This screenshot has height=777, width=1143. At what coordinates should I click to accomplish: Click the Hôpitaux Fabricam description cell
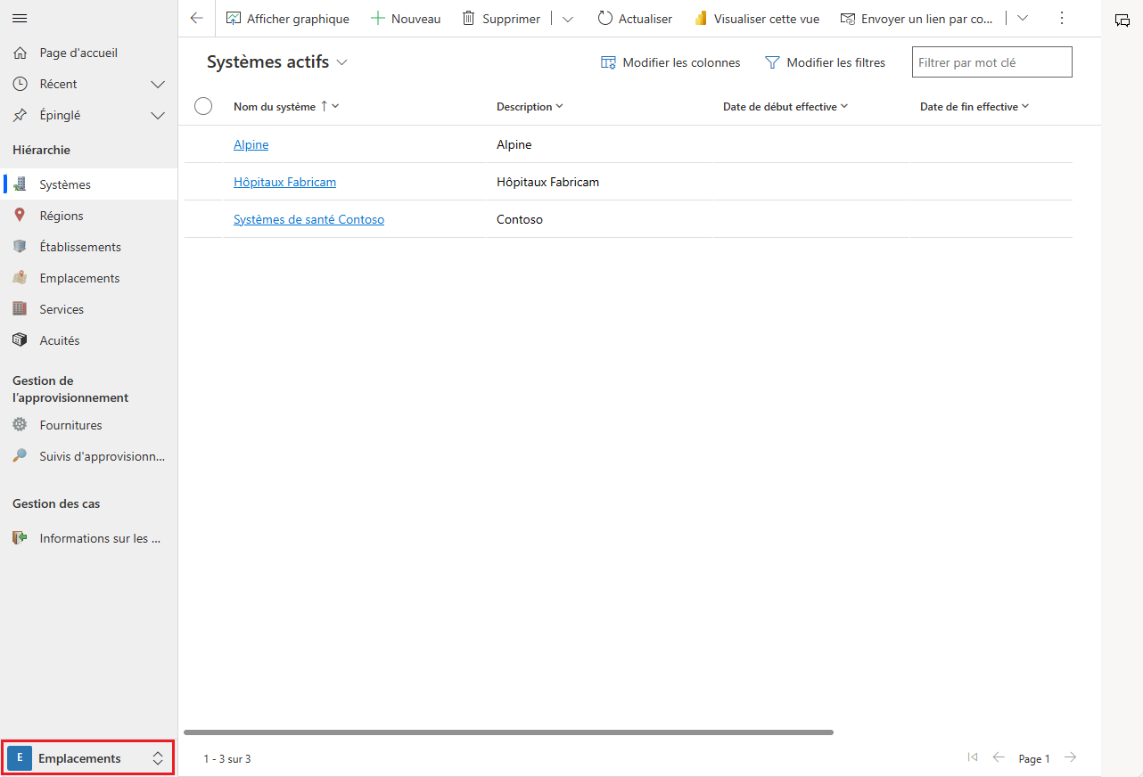[547, 182]
